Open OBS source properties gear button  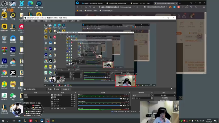[x=50, y=89]
